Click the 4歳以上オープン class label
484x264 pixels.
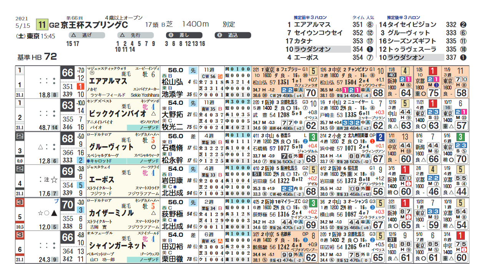point(124,18)
